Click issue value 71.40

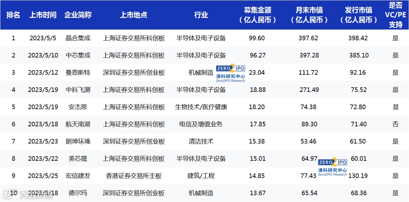(x=359, y=124)
